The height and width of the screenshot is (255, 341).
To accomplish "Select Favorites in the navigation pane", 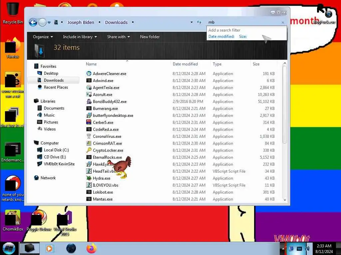I will [x=48, y=66].
